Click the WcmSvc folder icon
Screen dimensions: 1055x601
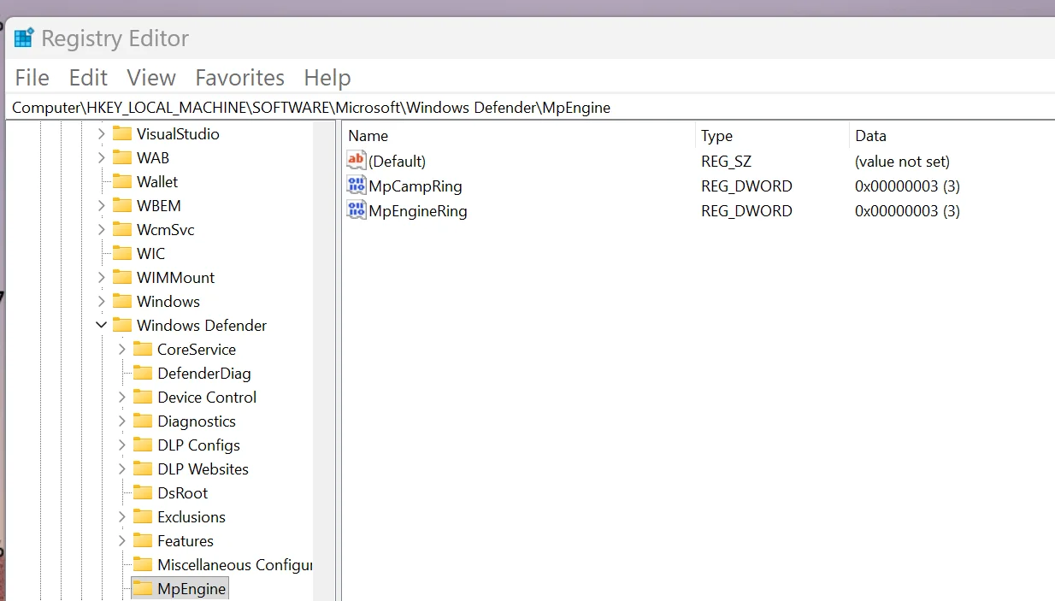[122, 229]
